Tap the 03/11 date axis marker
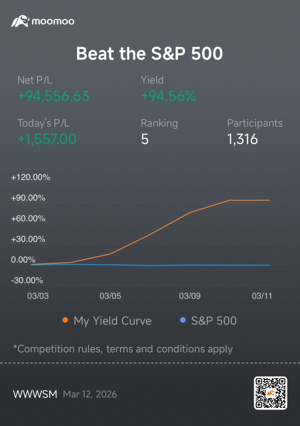Screen dimensions: 300x426 pyautogui.click(x=262, y=296)
